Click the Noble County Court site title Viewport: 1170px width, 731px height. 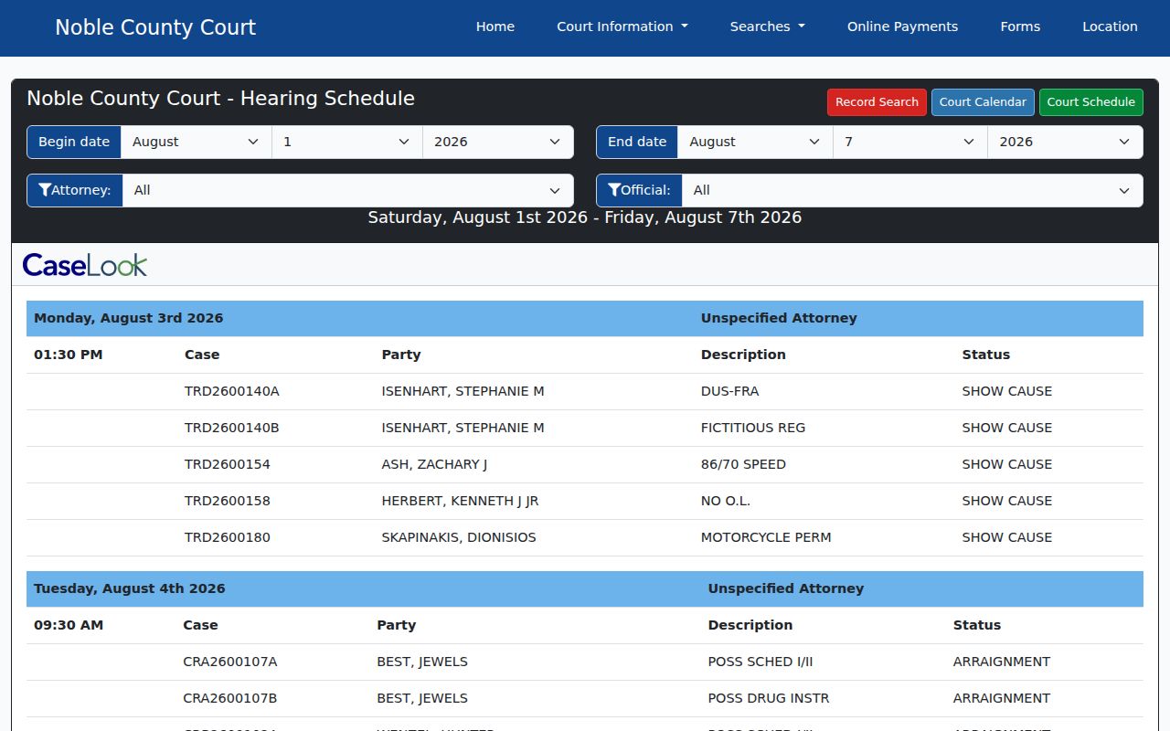point(155,27)
